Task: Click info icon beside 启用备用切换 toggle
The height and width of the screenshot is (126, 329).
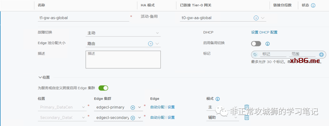Action: click(x=267, y=44)
